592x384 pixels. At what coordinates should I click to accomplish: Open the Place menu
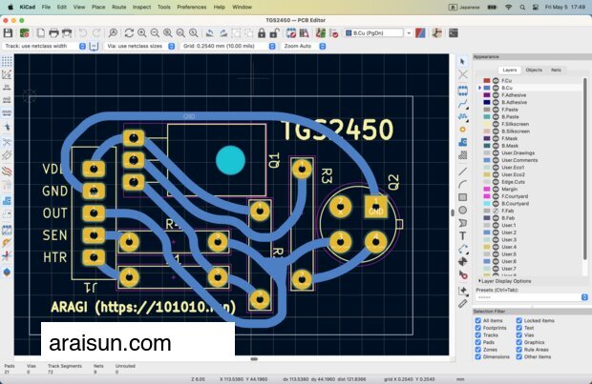click(98, 7)
